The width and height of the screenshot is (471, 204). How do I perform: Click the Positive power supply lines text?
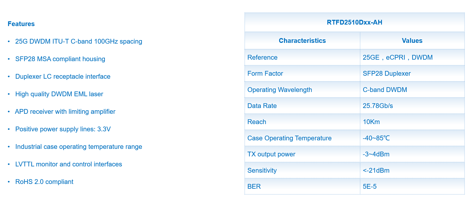coord(63,129)
